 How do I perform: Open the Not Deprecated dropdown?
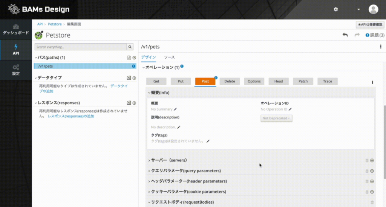pyautogui.click(x=276, y=118)
